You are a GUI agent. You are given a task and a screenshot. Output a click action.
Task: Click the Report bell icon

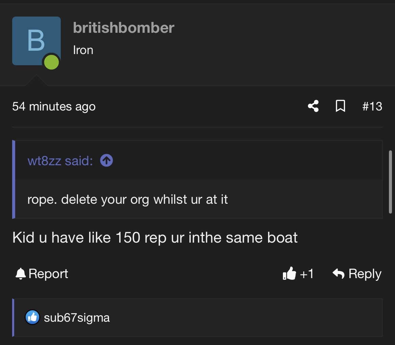21,274
